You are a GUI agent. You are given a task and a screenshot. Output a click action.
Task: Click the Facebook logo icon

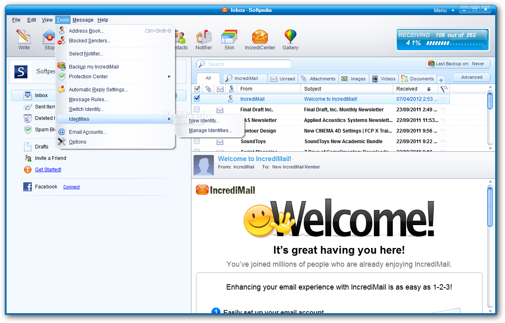tap(28, 187)
